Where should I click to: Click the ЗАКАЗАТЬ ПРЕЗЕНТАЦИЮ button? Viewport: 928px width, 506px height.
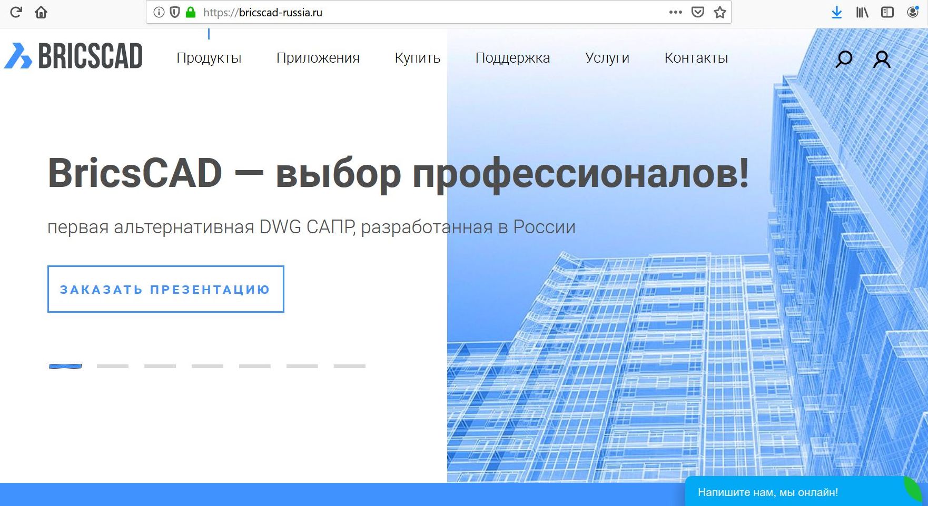pos(165,289)
